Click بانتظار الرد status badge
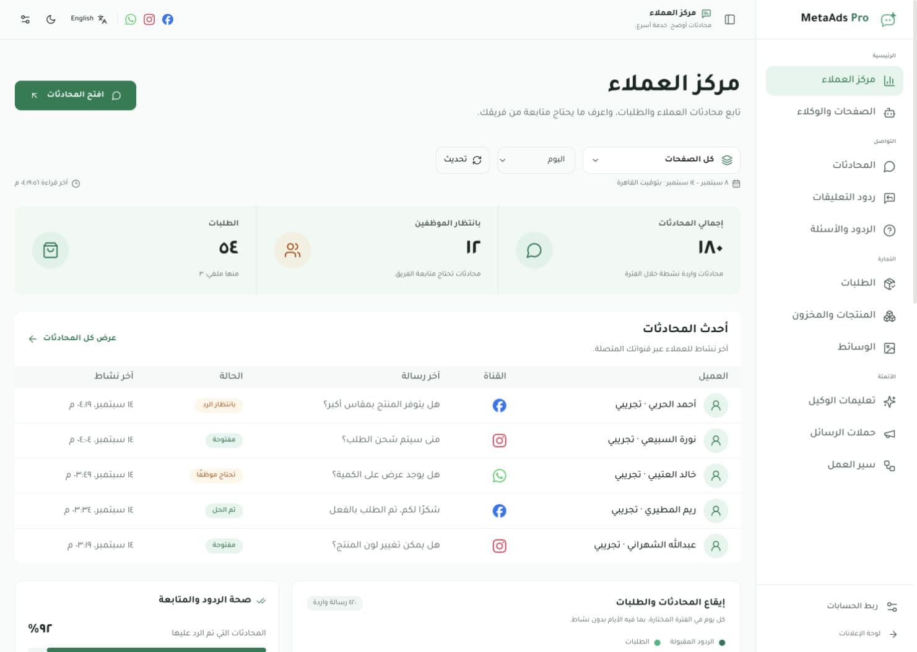 pos(219,405)
